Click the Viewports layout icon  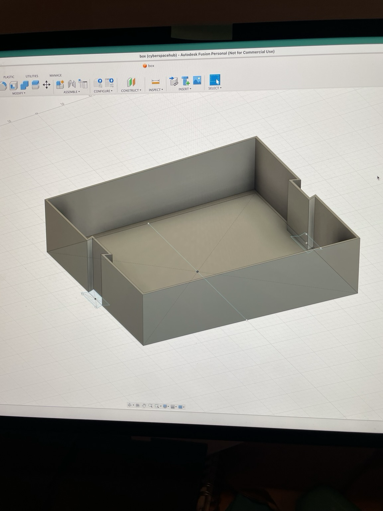click(x=181, y=407)
